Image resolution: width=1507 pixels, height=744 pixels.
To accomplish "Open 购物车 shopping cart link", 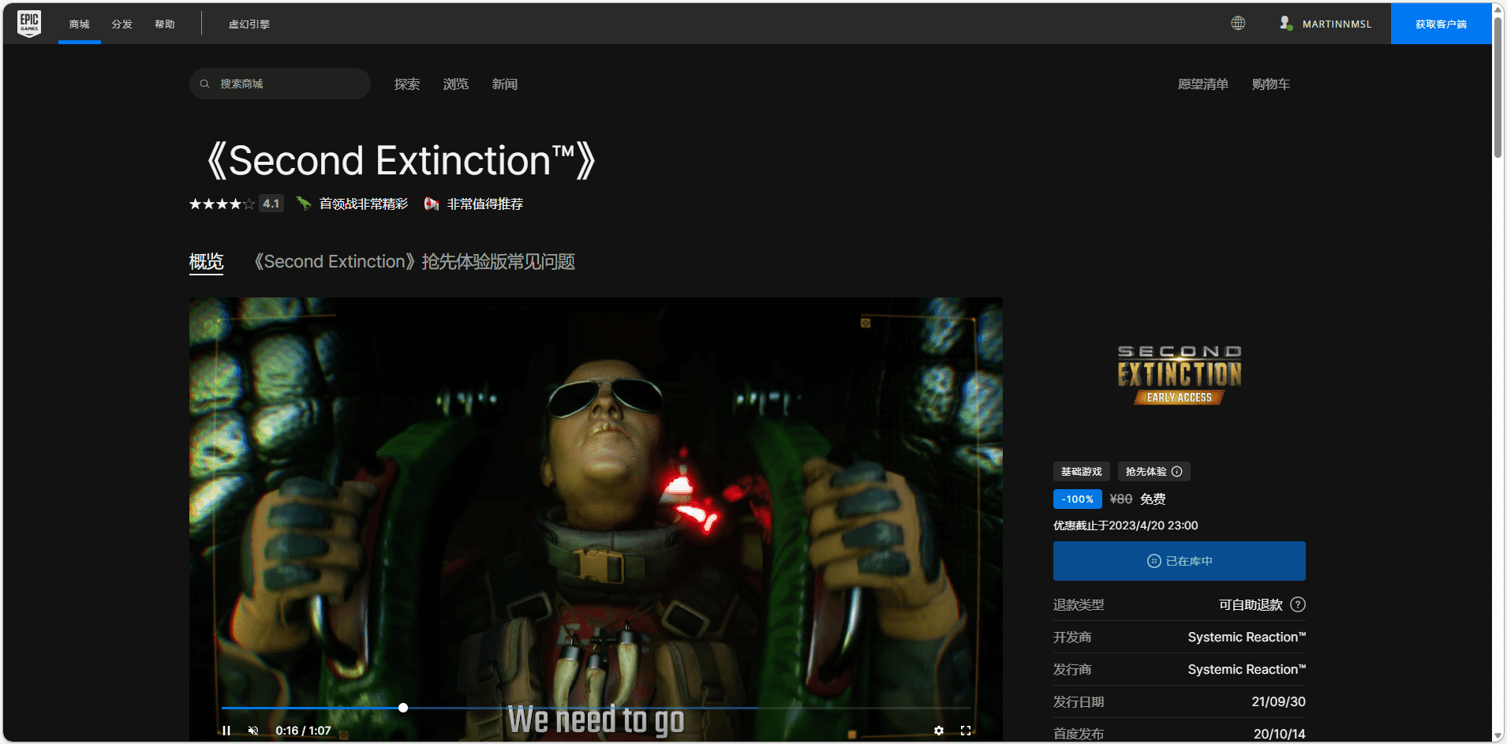I will coord(1271,84).
